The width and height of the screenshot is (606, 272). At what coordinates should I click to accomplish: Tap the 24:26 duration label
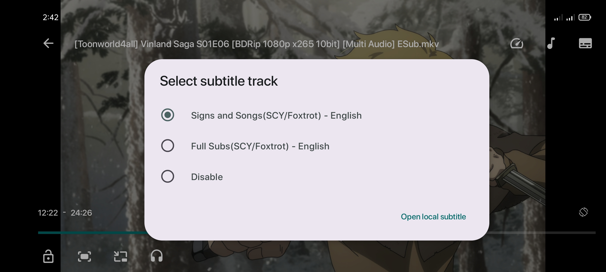click(81, 213)
